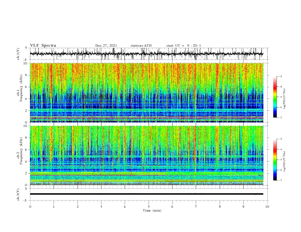Click the "Time (min)" axis label
301x232 pixels.
[152, 210]
